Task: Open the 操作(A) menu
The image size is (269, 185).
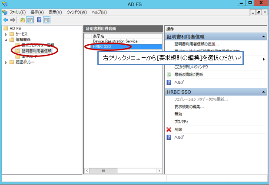Action: click(x=37, y=12)
